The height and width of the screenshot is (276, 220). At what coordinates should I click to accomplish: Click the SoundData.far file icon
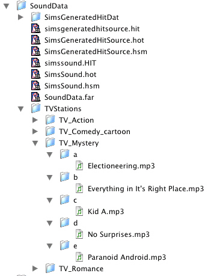click(x=36, y=97)
